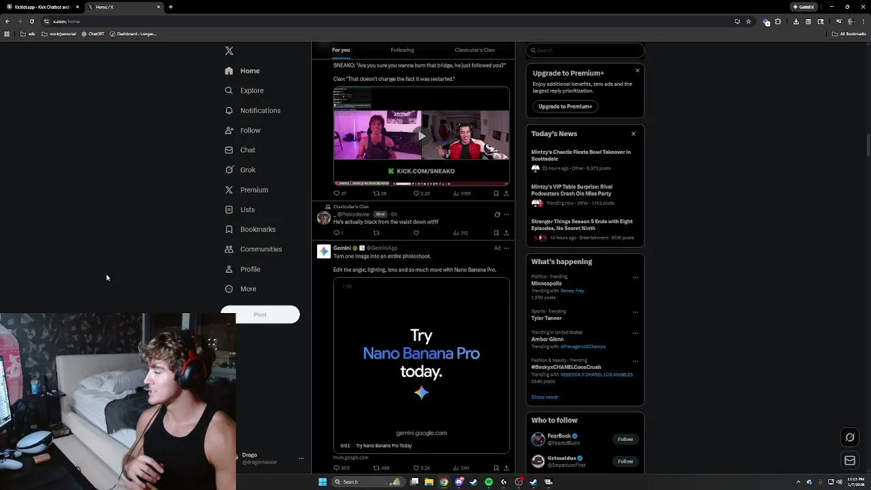Open account menu next to Drago
This screenshot has height=490, width=871.
(301, 459)
